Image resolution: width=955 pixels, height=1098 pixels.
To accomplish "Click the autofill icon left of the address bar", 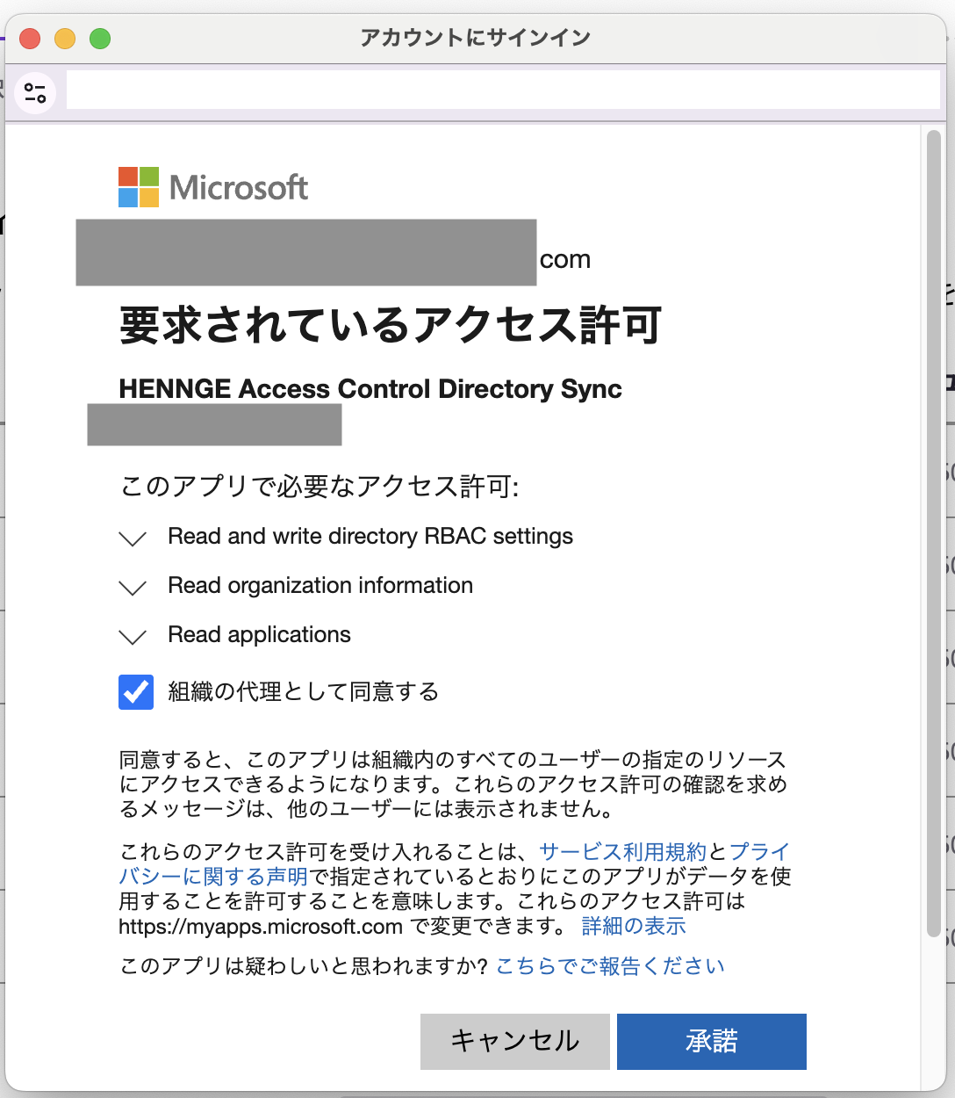I will tap(35, 91).
